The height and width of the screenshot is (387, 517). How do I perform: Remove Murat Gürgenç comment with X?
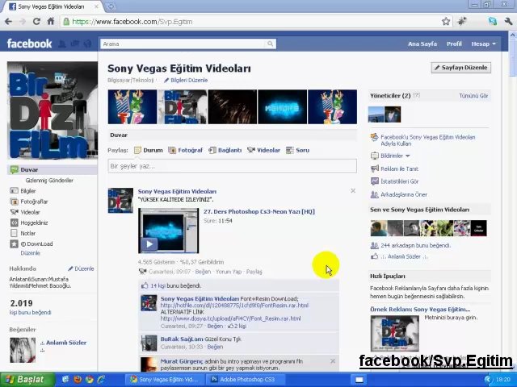pyautogui.click(x=333, y=361)
